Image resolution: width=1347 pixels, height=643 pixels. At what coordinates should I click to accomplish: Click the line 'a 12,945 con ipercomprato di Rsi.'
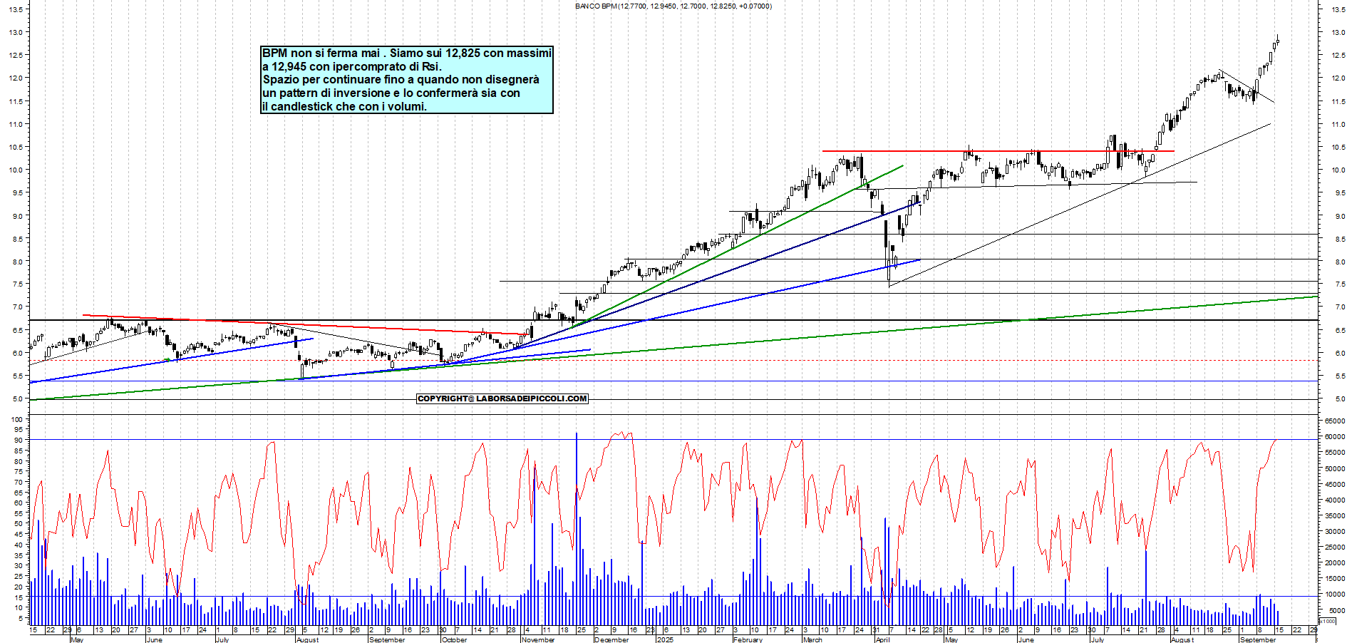352,66
